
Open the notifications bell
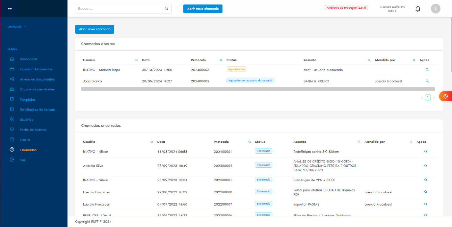coord(418,9)
